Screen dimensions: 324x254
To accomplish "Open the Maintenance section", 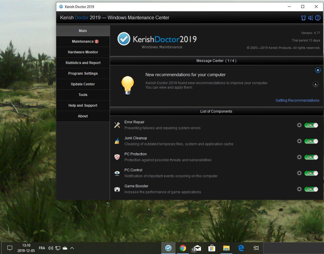I will (83, 41).
